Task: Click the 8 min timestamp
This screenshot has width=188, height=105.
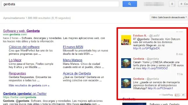Action: click(x=180, y=54)
